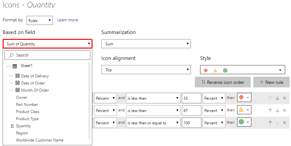This screenshot has height=146, width=291.
Task: Select the Quantity field in list
Action: tap(23, 126)
